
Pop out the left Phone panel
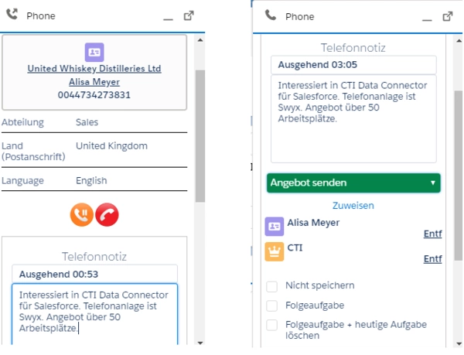[x=189, y=15]
